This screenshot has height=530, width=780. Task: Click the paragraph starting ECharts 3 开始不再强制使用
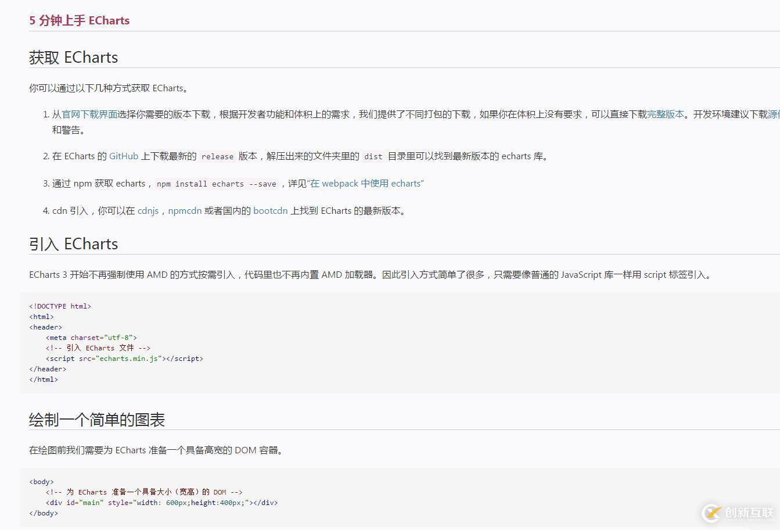tap(371, 275)
